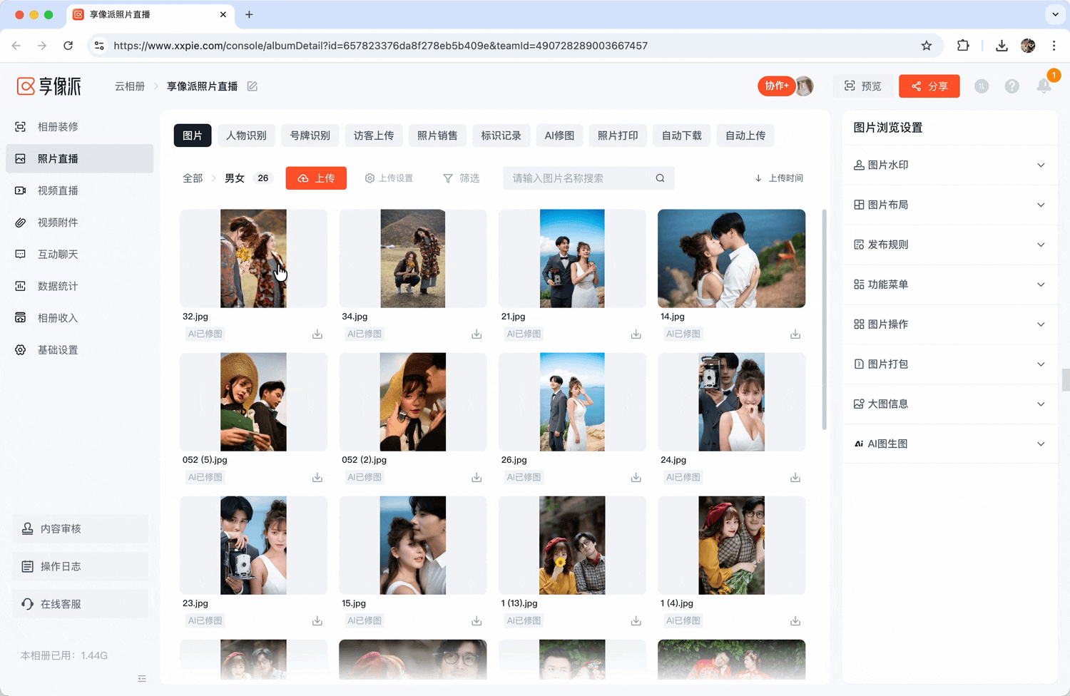Collapse the sidebar with bottom toggle icon
The width and height of the screenshot is (1070, 696).
pos(142,679)
